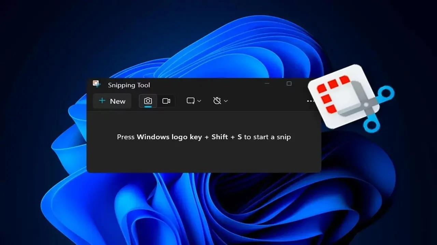
Task: Minimize the Snipping Tool window
Action: tap(267, 83)
